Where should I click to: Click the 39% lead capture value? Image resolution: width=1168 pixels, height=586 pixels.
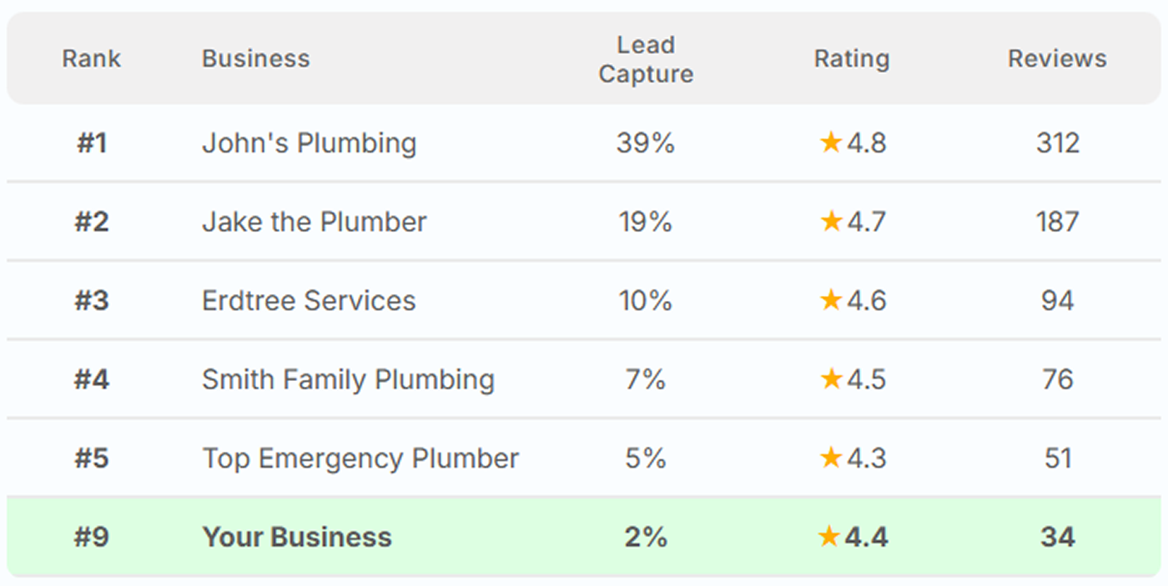645,143
